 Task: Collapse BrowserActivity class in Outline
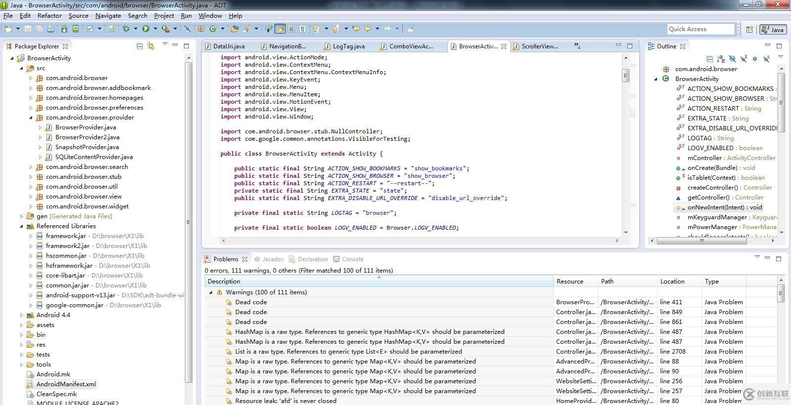tap(656, 79)
